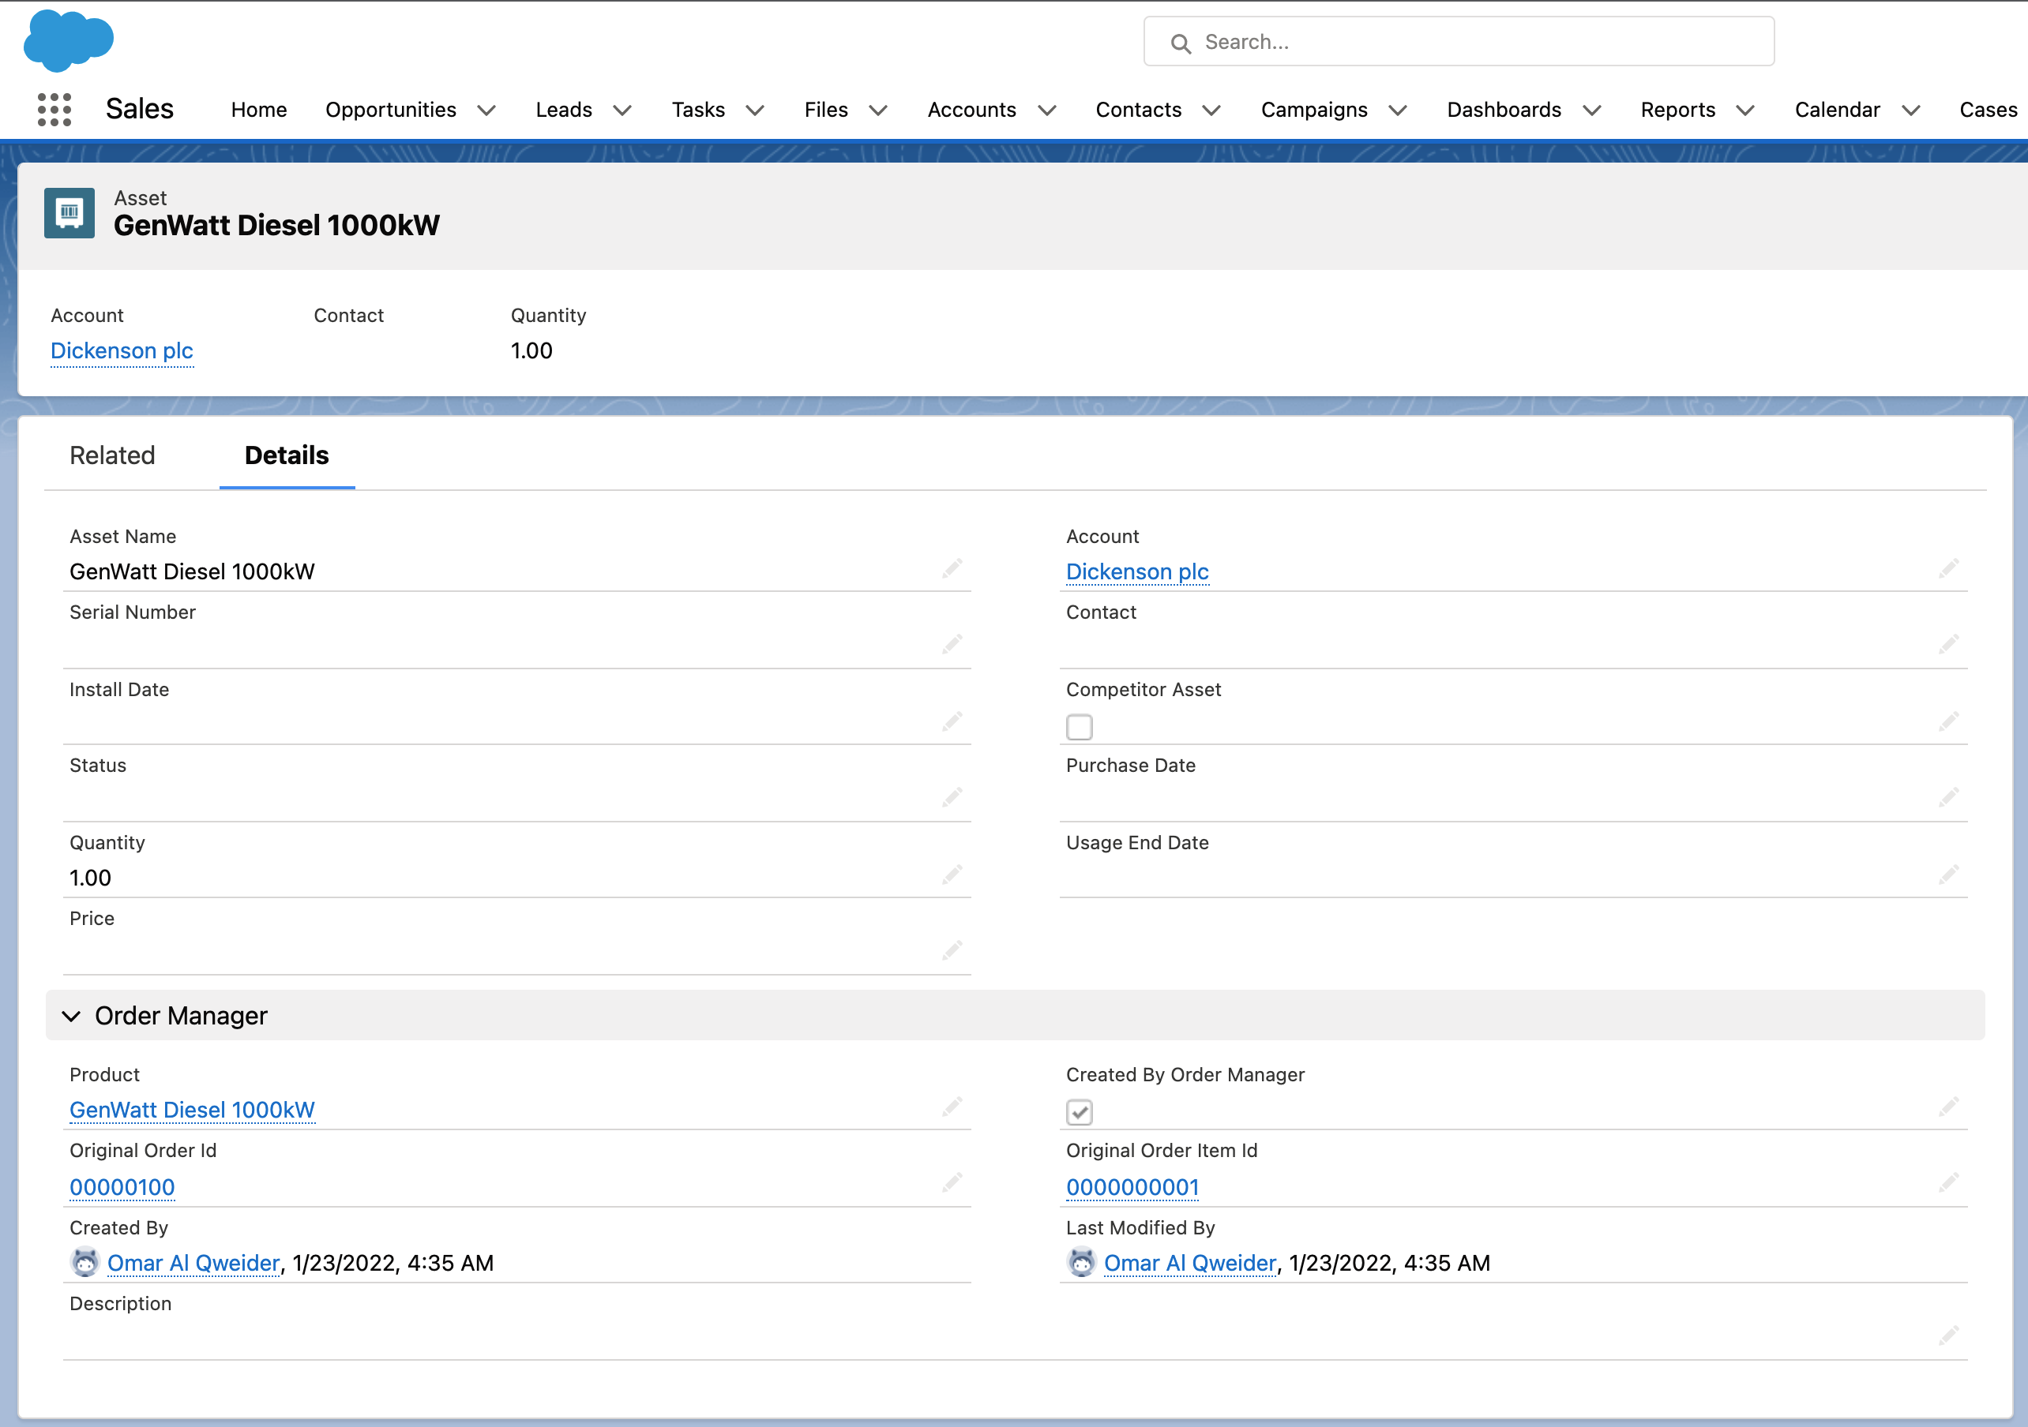Toggle Created By Order Manager checkbox
The height and width of the screenshot is (1427, 2028).
pyautogui.click(x=1079, y=1112)
